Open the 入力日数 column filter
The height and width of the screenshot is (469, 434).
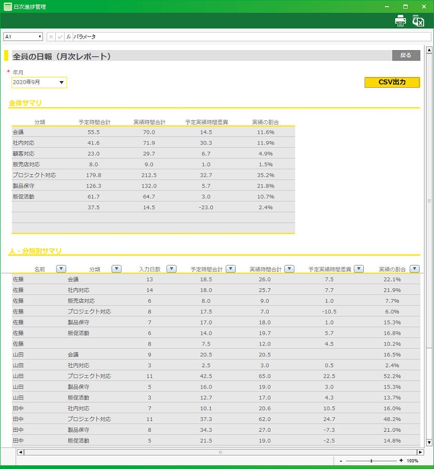tap(172, 269)
